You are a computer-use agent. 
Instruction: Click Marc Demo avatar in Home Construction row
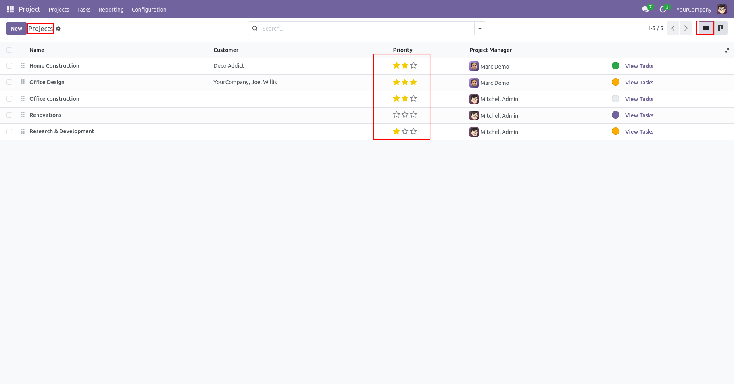click(474, 66)
